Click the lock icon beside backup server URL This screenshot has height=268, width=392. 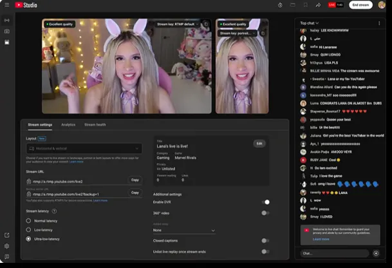(29, 194)
